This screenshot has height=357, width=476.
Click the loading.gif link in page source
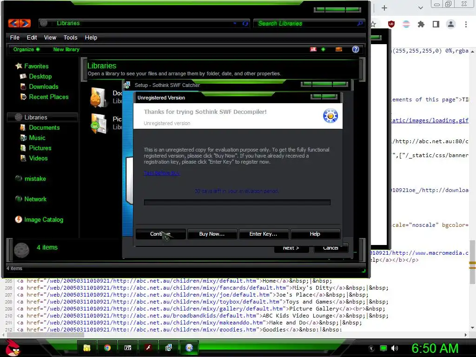pos(430,120)
